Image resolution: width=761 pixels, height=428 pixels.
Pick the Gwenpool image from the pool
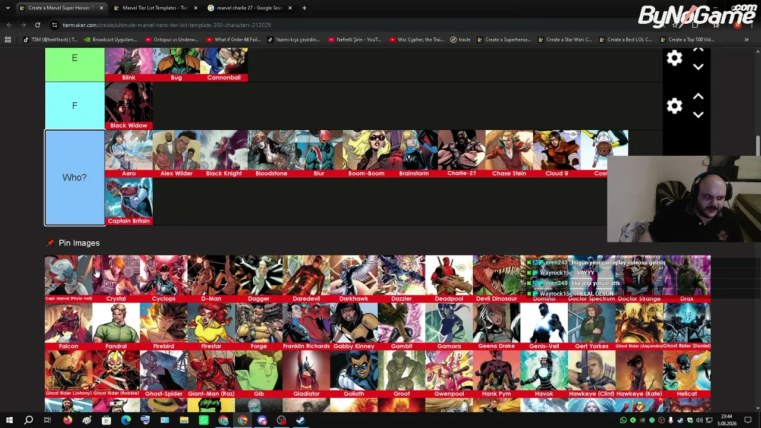click(449, 374)
